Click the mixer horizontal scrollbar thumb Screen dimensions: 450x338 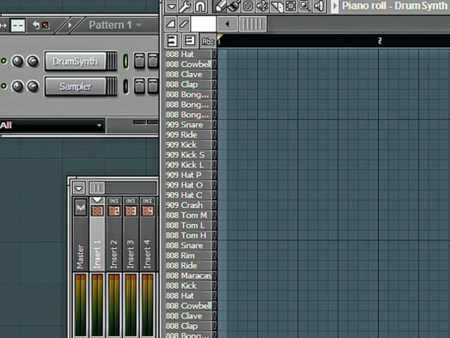tap(97, 188)
